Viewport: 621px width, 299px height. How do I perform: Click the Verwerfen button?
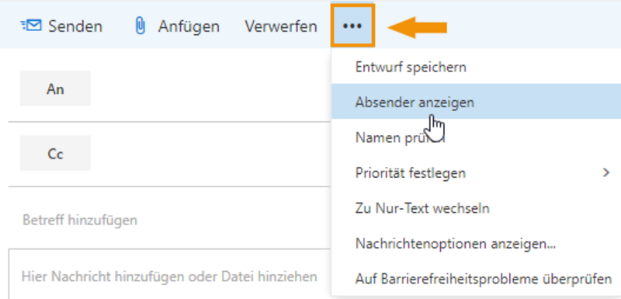click(x=281, y=26)
